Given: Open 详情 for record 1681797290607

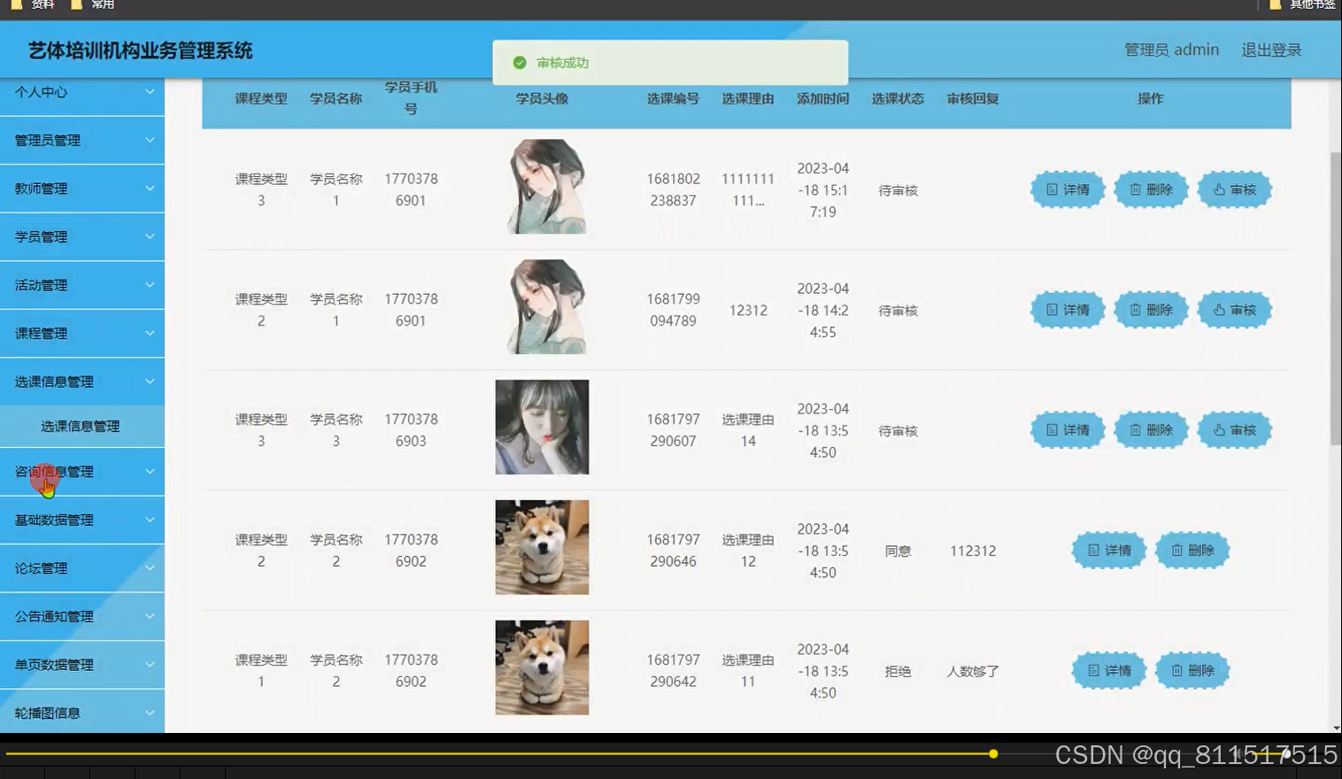Looking at the screenshot, I should click(1068, 430).
